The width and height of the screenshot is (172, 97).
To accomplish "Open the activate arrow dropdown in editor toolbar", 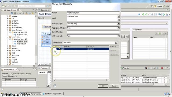I will coord(149,15).
